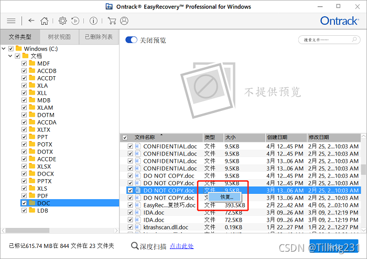Uncheck the XLA folder checkbox
Viewport: 367px width, 259px height.
point(24,86)
